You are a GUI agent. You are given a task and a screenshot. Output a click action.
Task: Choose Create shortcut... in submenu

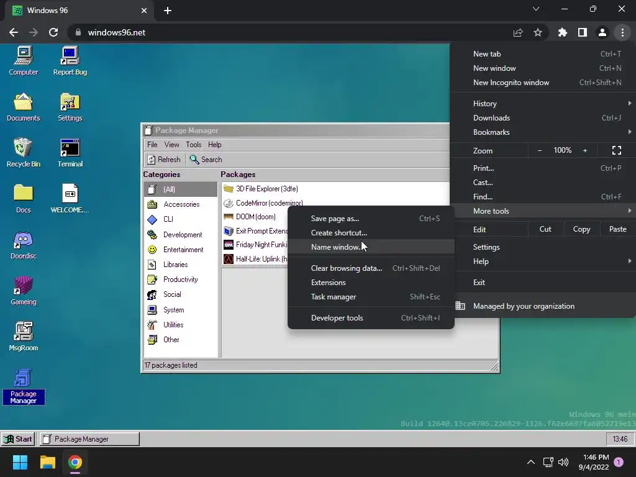coord(371,233)
